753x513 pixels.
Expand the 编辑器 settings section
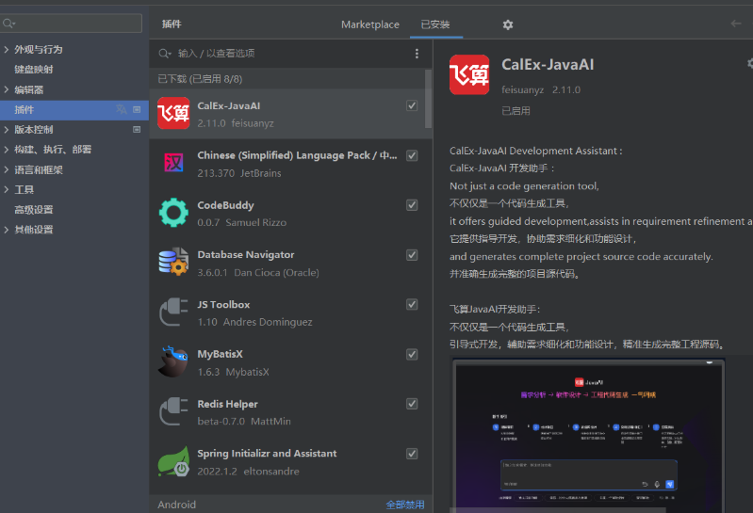click(7, 89)
